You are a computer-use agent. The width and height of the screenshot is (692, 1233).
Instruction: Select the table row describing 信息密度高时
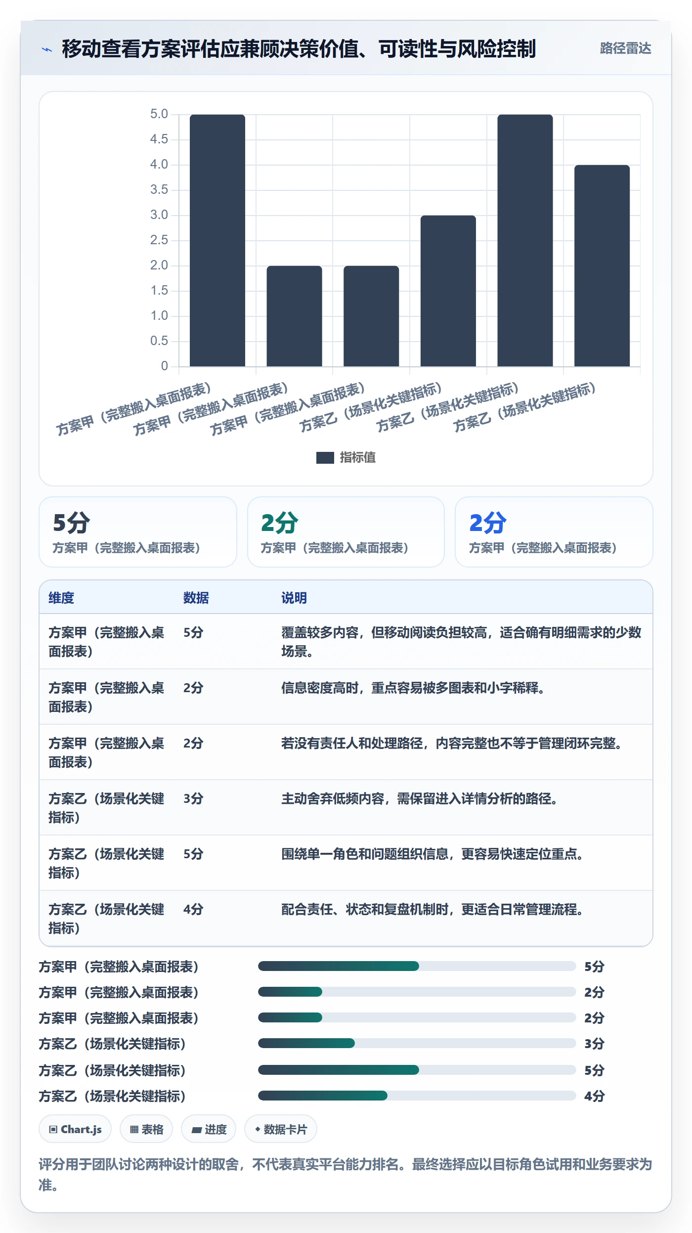pos(346,697)
